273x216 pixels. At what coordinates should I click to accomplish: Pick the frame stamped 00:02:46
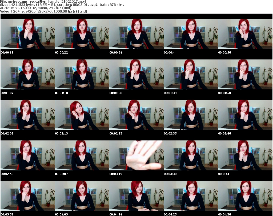(x=245, y=115)
